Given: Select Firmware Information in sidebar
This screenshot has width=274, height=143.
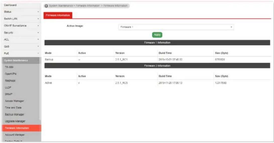Looking at the screenshot, I should 22,128.
